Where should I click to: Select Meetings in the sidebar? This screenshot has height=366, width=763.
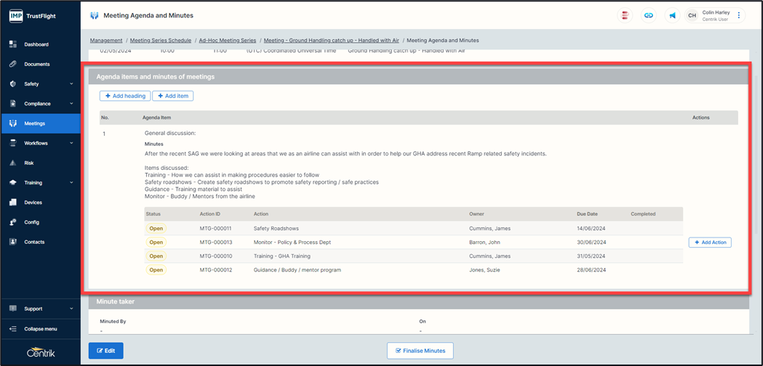pyautogui.click(x=34, y=123)
